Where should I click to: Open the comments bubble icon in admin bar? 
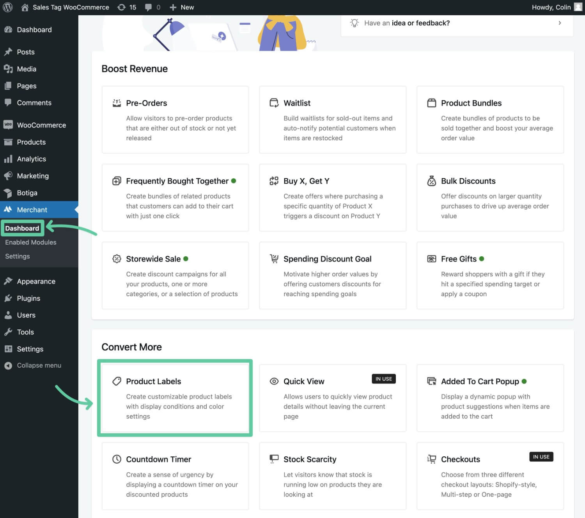(148, 7)
